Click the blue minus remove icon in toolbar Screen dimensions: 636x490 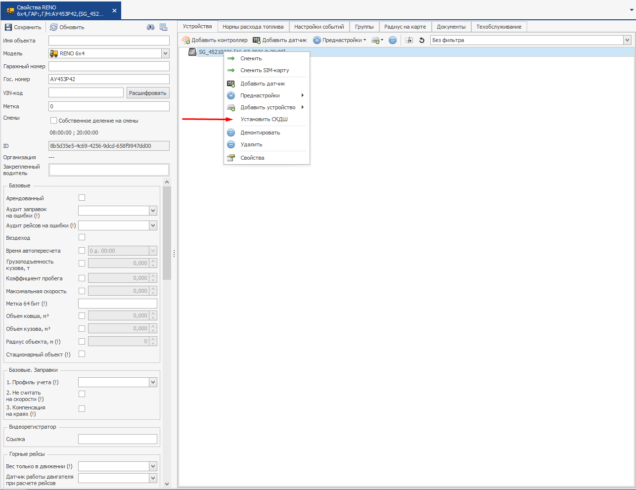[393, 40]
